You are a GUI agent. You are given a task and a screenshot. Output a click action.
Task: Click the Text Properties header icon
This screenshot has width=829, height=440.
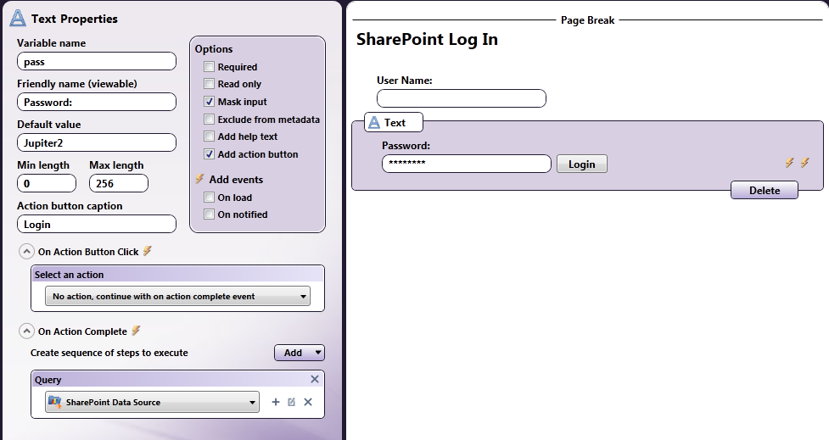[x=18, y=19]
